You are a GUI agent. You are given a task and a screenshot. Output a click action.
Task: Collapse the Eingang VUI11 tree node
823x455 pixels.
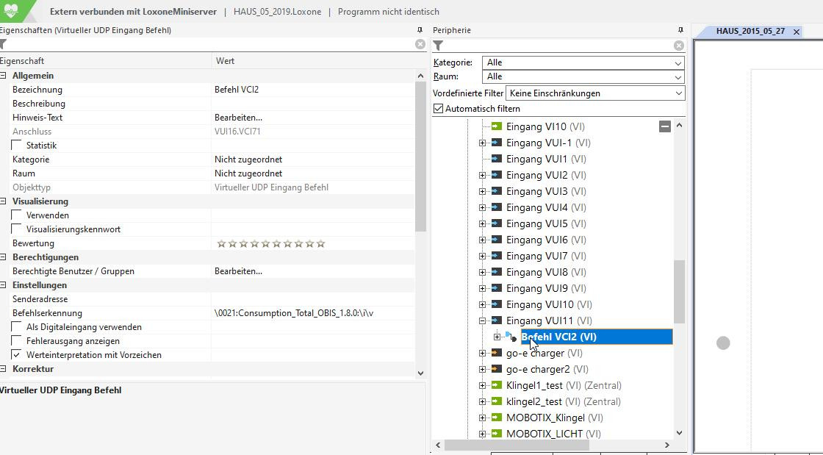[x=483, y=320]
